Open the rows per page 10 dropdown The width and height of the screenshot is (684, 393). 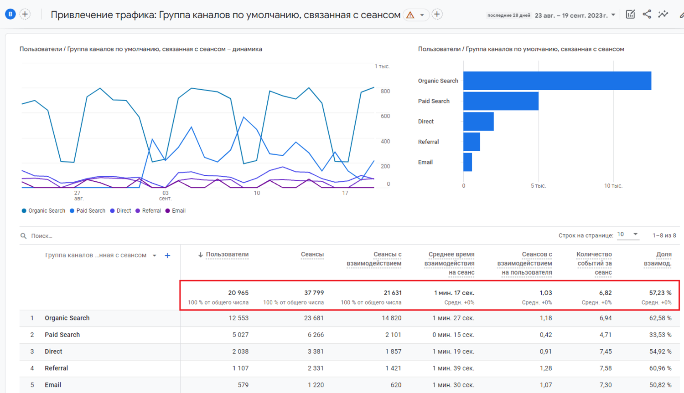coord(627,235)
